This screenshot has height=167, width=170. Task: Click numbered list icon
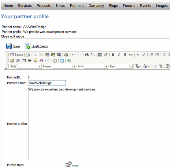[151, 55]
